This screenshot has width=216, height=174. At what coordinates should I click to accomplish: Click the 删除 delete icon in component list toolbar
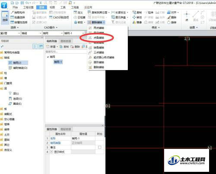point(75,47)
